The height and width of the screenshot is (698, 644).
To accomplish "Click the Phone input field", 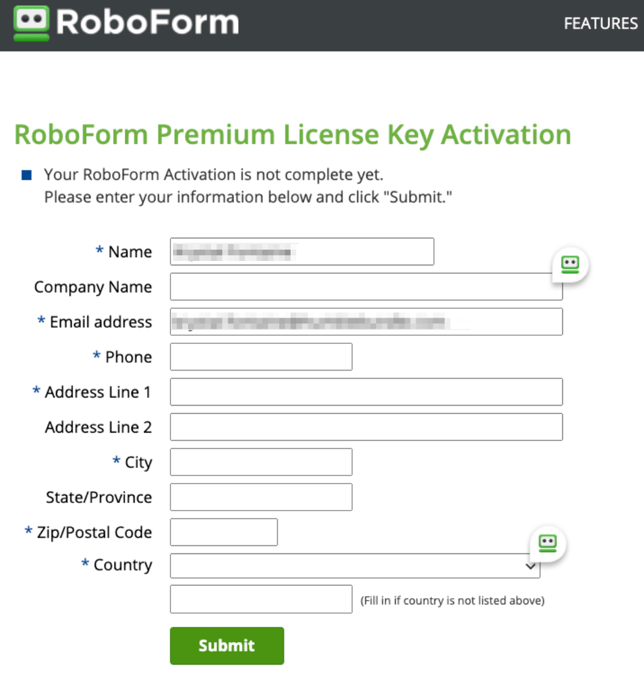I will (260, 357).
